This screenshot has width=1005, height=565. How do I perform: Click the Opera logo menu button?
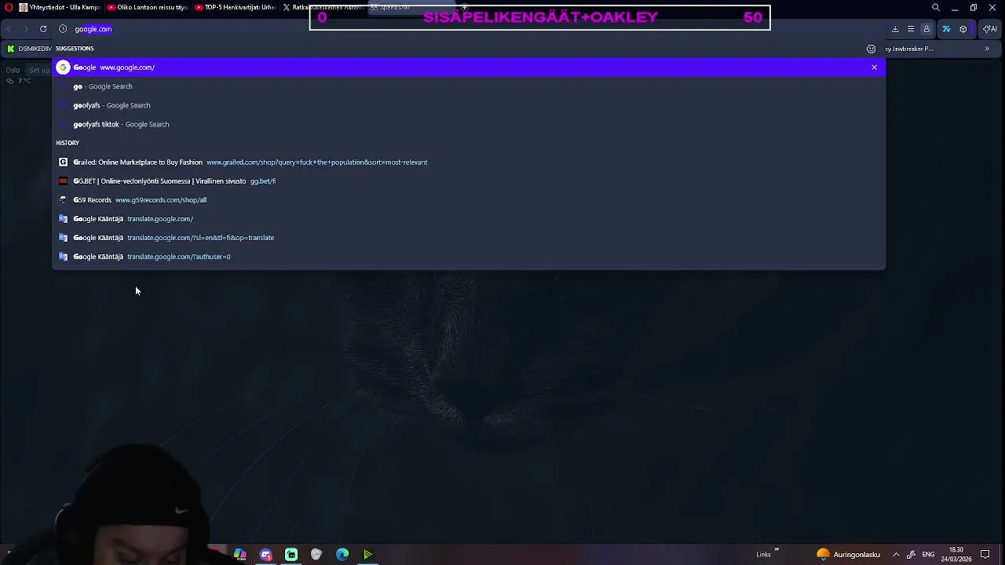point(8,7)
